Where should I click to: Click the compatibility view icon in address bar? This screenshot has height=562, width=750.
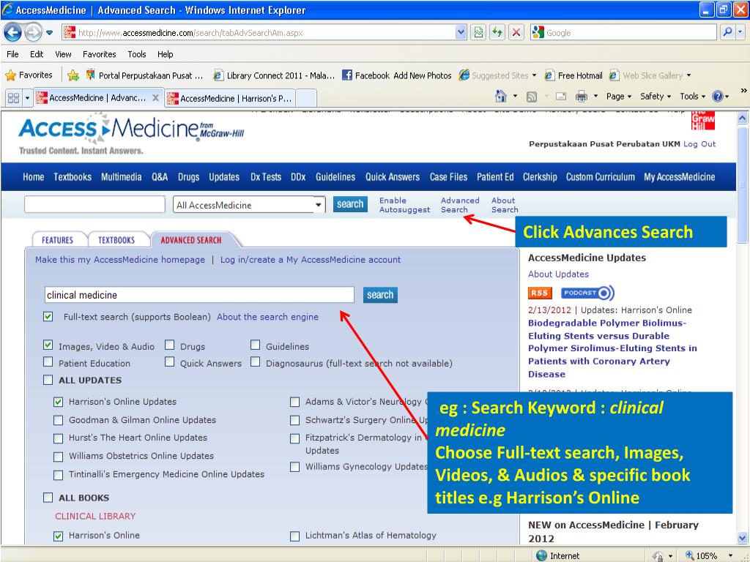tap(478, 32)
